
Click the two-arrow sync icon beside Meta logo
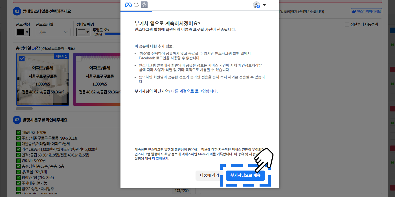tap(136, 5)
